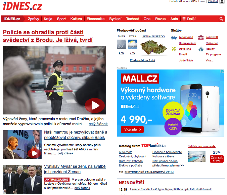Click the Zobrazit slevu button
The image size is (227, 195).
[217, 159]
